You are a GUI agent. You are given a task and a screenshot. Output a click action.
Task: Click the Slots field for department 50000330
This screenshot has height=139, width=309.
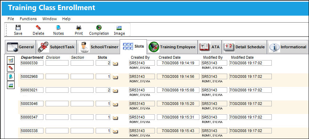[103, 63]
